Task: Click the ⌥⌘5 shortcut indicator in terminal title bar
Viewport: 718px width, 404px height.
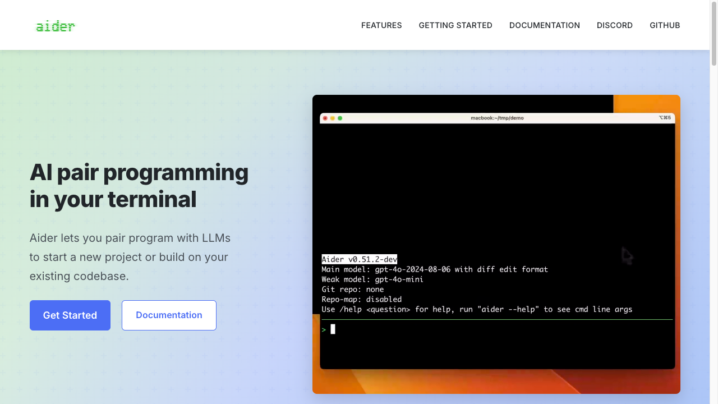Action: pyautogui.click(x=665, y=118)
